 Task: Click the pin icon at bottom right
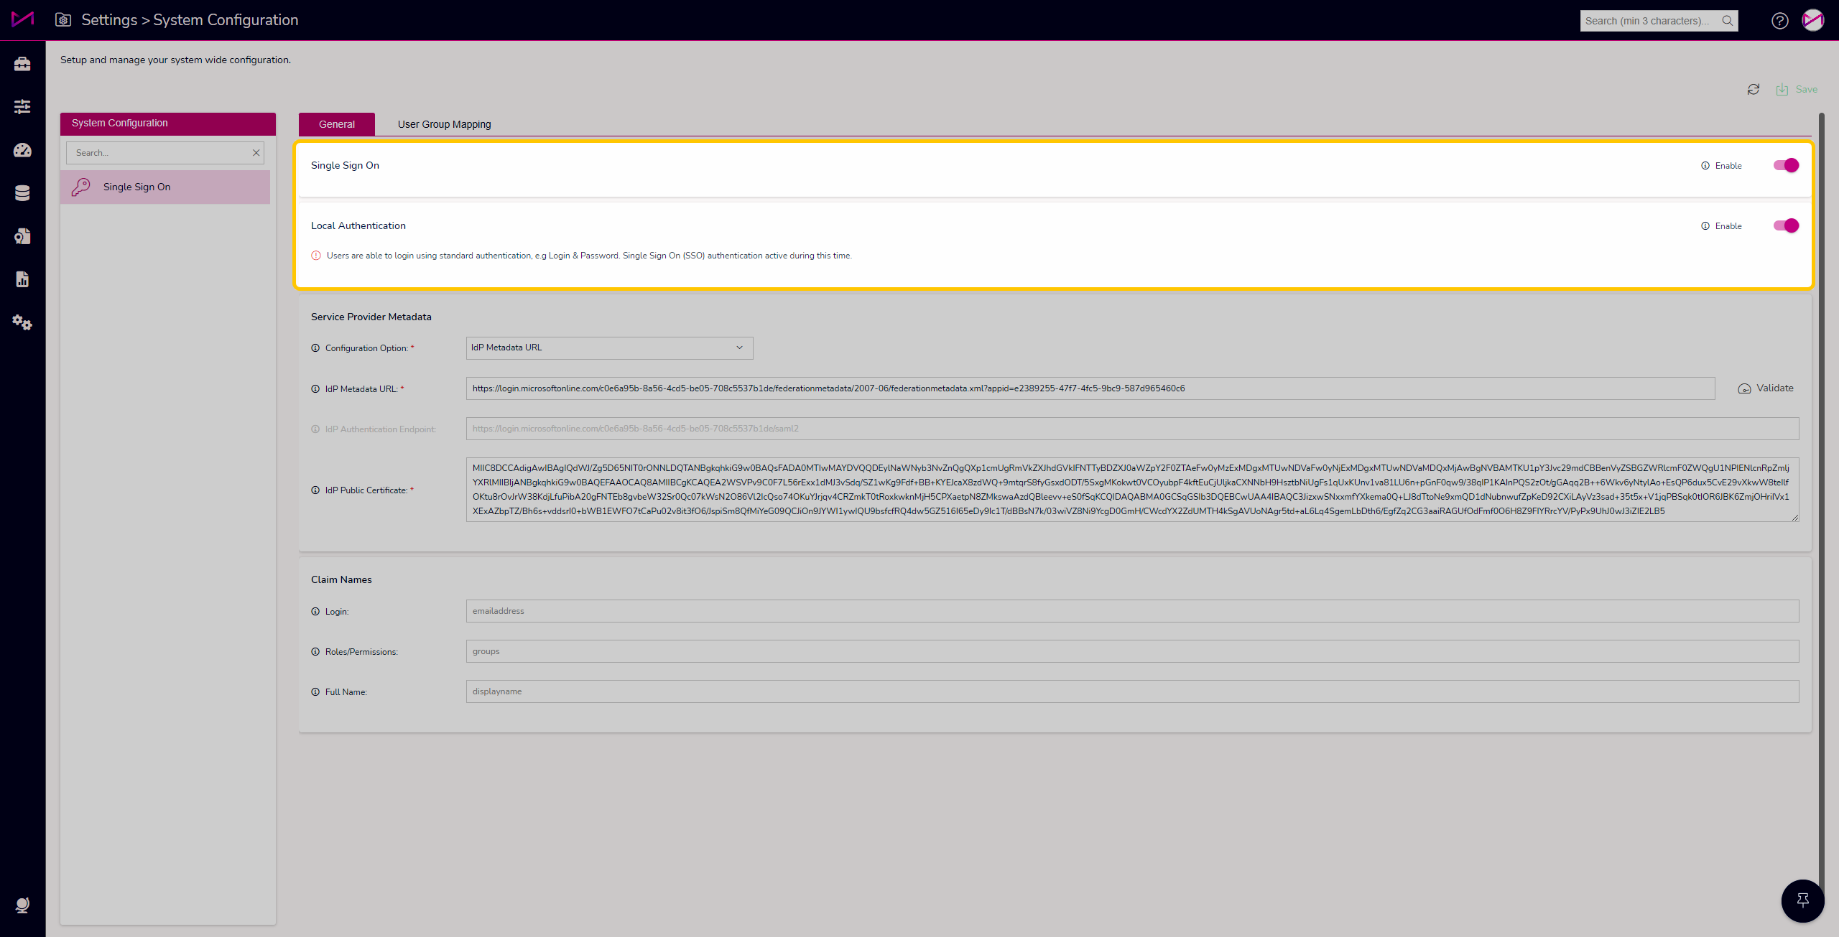(x=1802, y=900)
